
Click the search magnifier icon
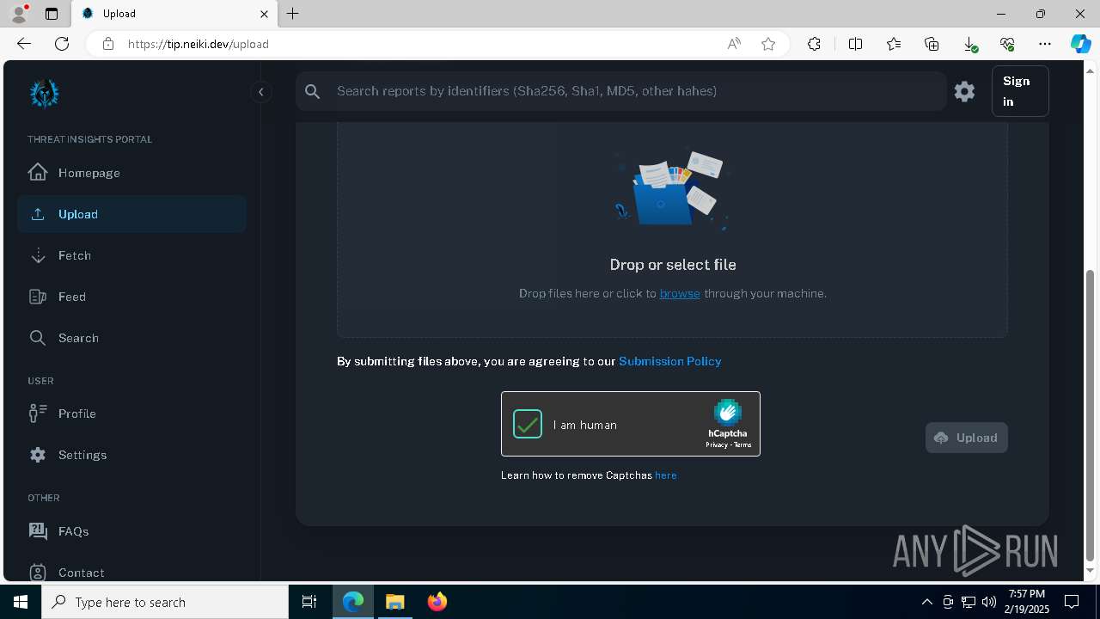click(313, 91)
